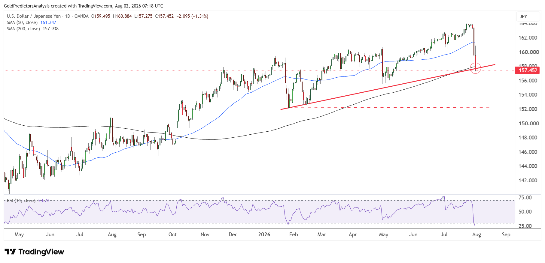Click the RSI 50.00 axis label
Image resolution: width=545 pixels, height=263 pixels.
tap(525, 212)
